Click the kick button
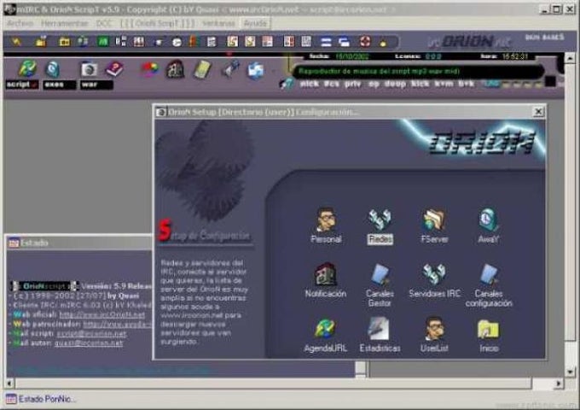Screen dimensions: 580x410 tap(420, 84)
